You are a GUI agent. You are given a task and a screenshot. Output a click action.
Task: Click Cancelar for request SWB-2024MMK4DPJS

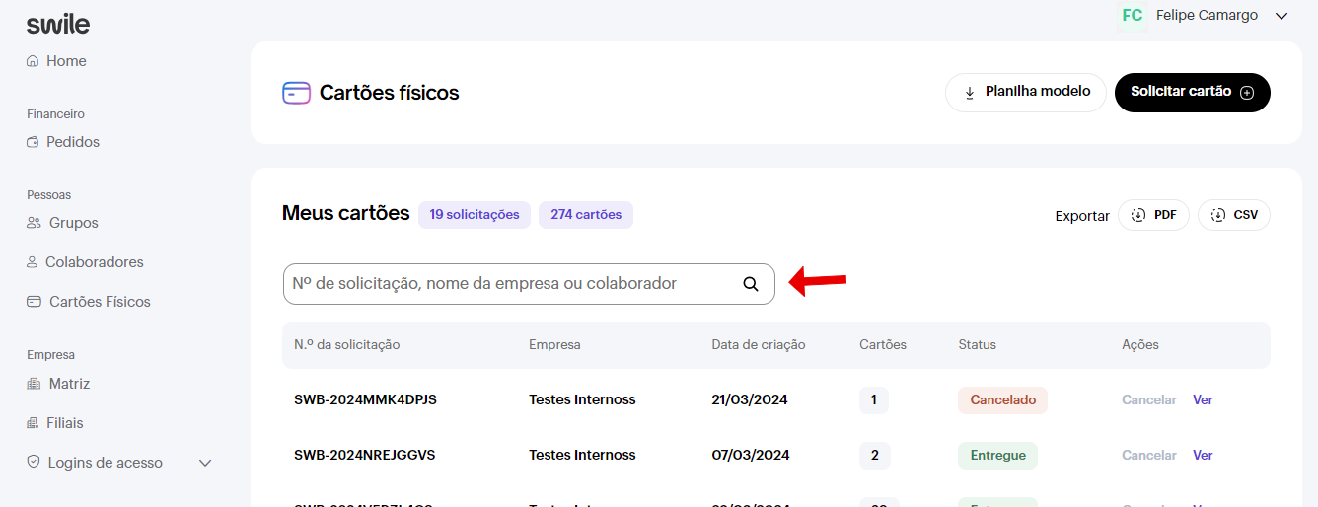1149,400
